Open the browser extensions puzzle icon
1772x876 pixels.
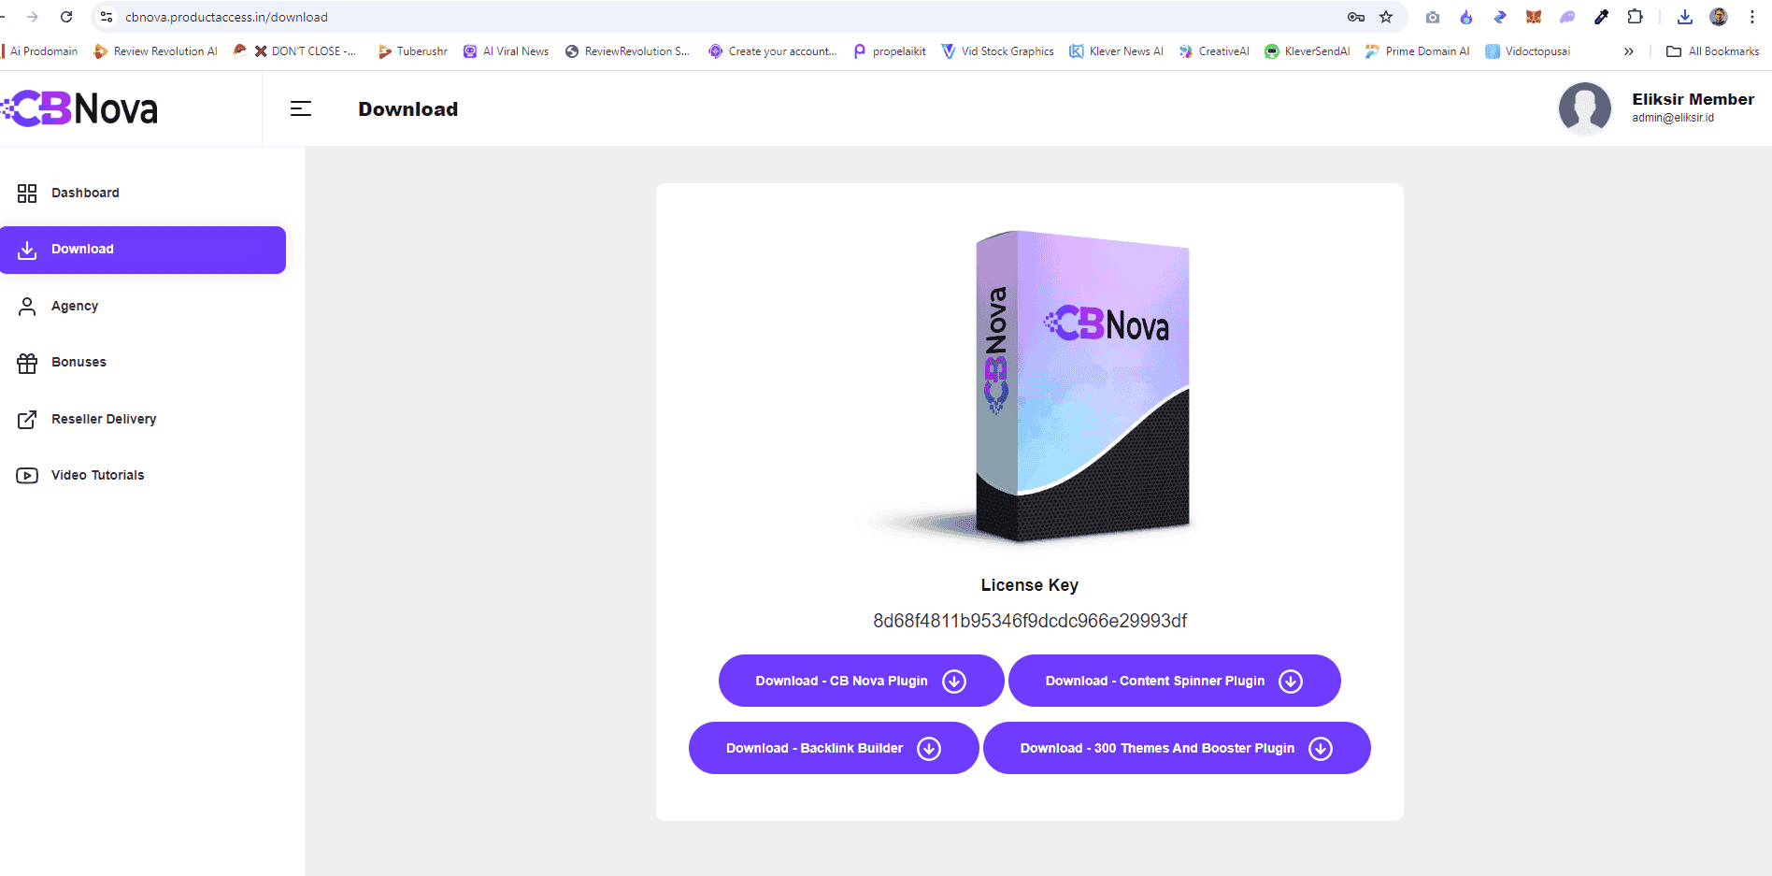click(1635, 17)
